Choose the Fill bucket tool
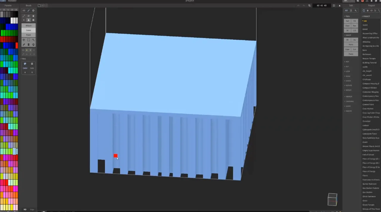This screenshot has height=212, width=381. [33, 45]
